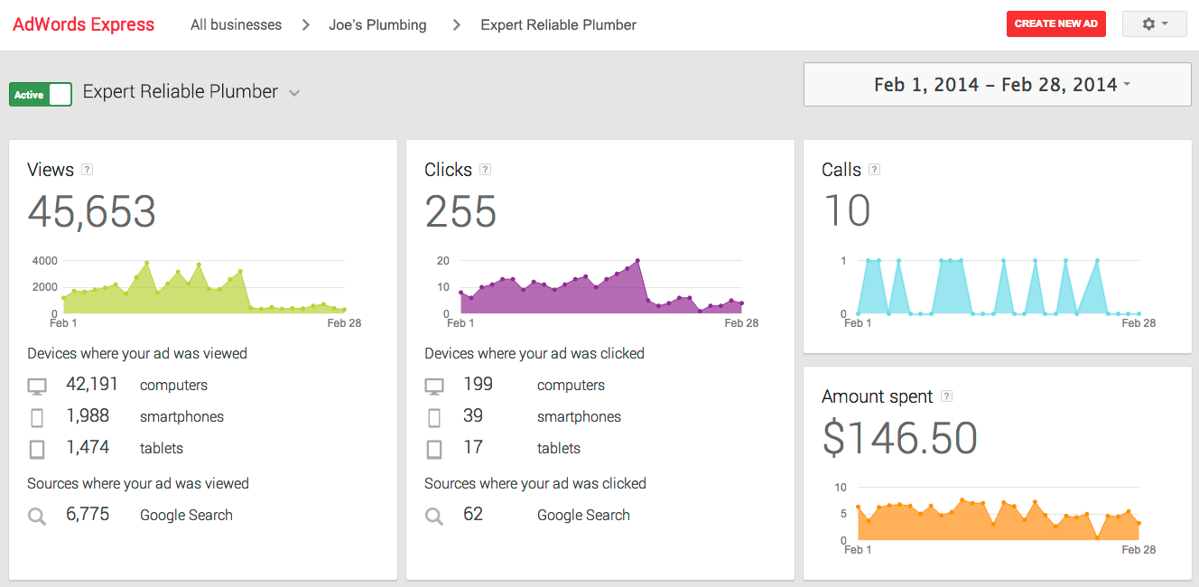This screenshot has height=587, width=1199.
Task: Click the help icon beside Calls
Action: (x=874, y=169)
